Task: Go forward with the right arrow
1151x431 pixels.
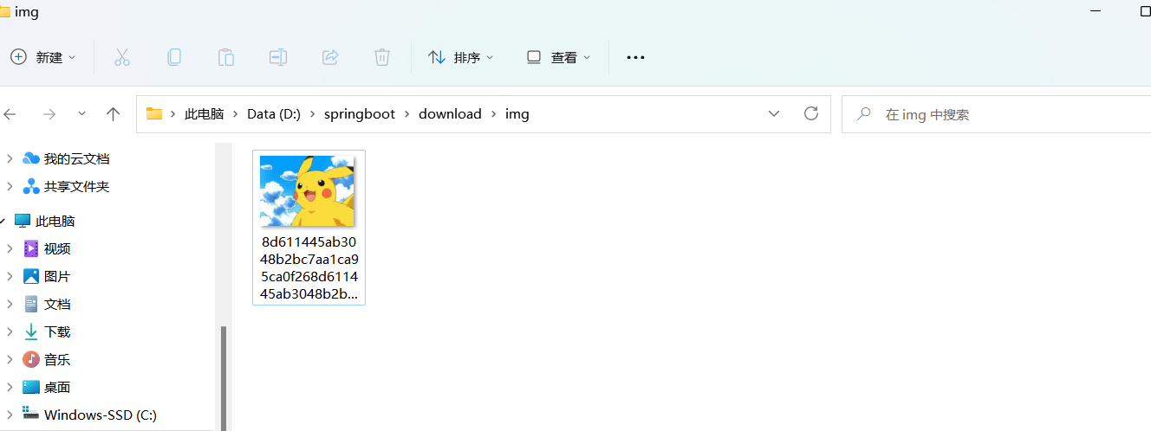Action: click(49, 113)
